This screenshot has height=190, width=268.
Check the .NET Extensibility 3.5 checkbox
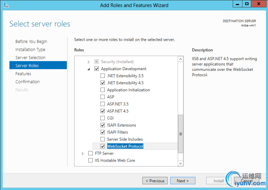point(103,76)
